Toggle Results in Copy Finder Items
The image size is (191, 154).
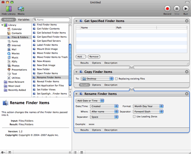[84, 85]
